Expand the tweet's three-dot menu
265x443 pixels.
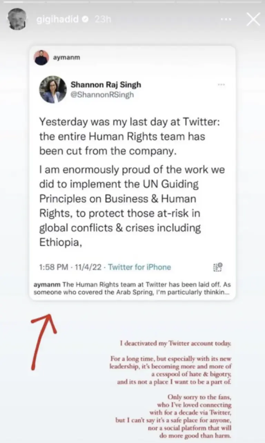click(x=221, y=85)
